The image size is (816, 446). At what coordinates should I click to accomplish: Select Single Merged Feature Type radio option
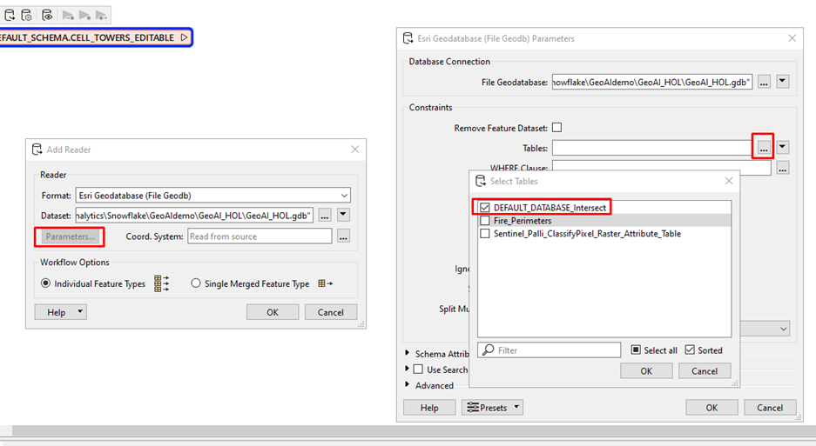(x=196, y=283)
